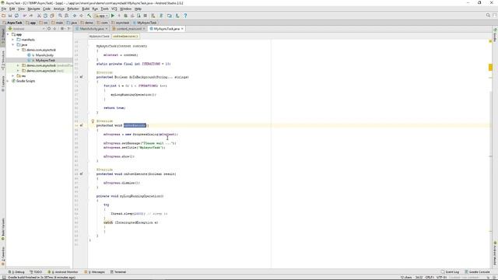Click the Debug app bug icon
Viewport: 498px width, 280px height.
pos(126,16)
